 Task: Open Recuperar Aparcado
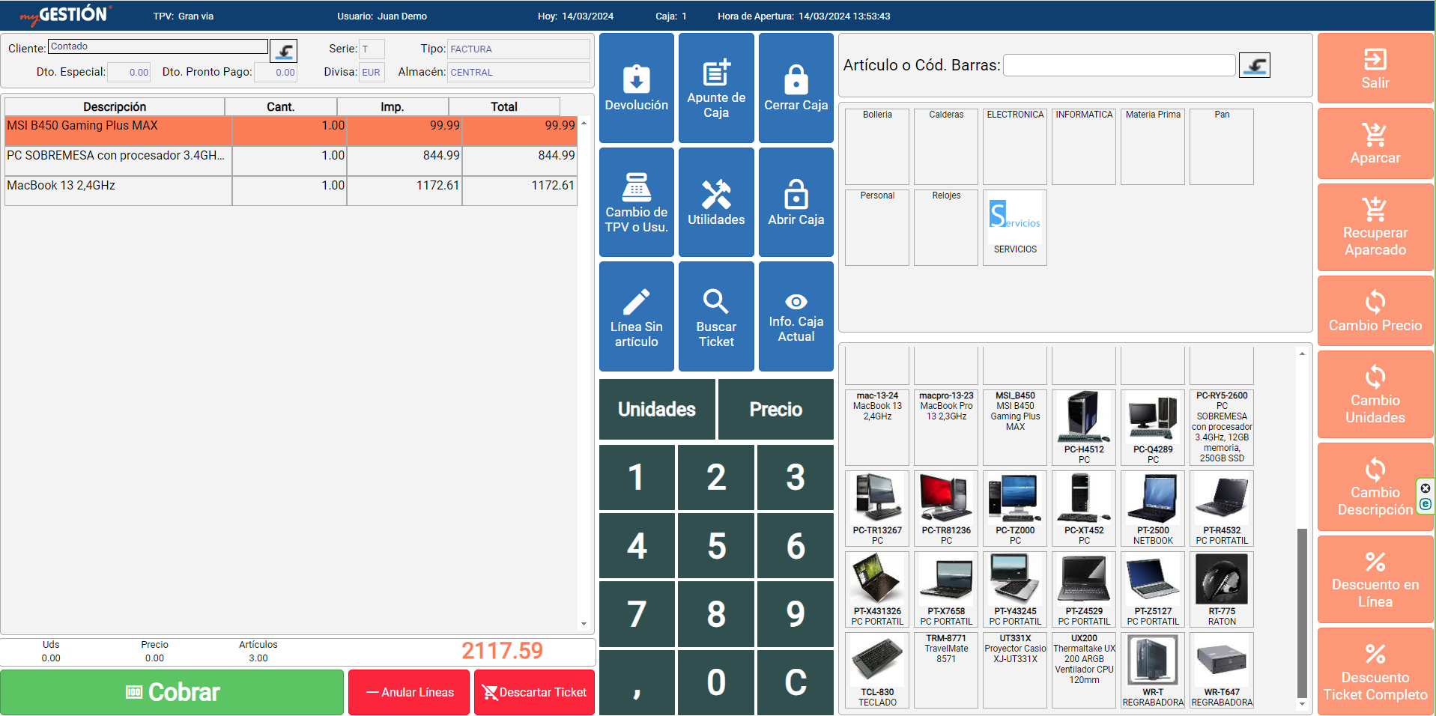click(1375, 227)
